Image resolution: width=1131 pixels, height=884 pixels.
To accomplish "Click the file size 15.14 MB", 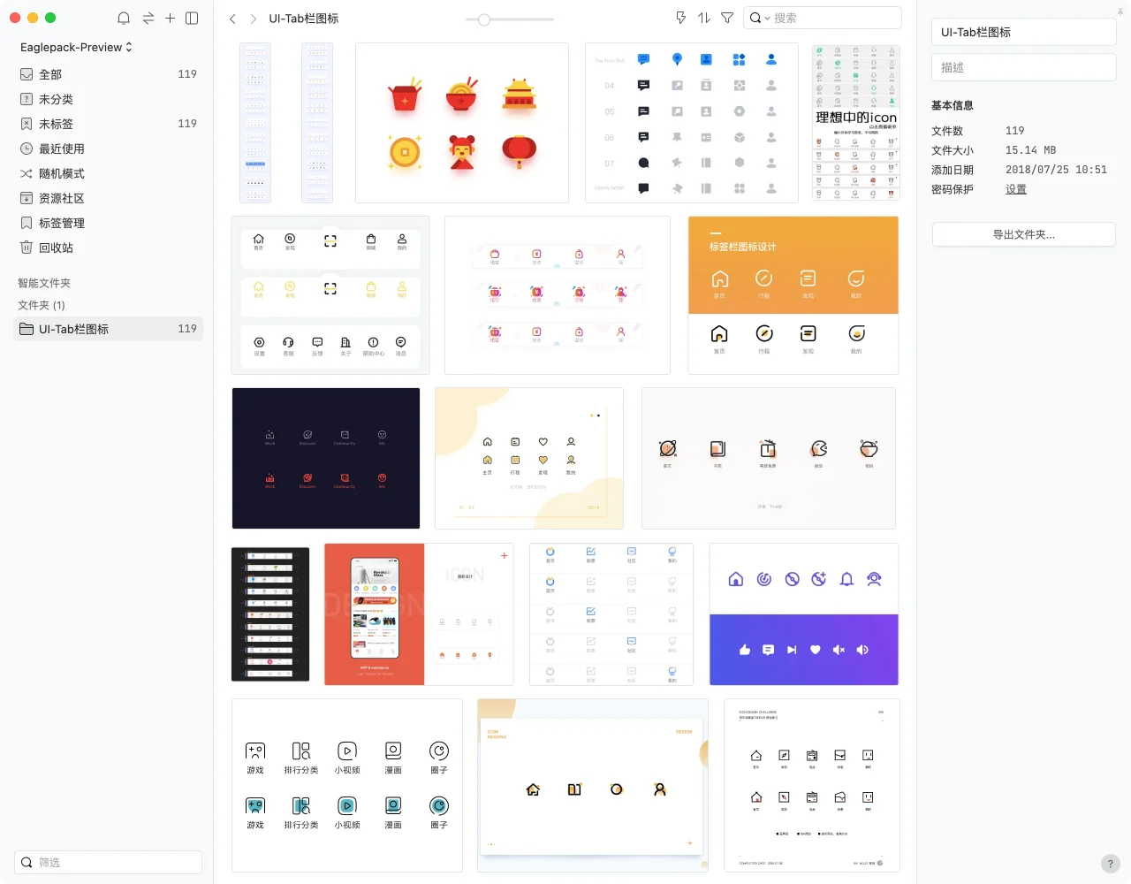I will click(x=1031, y=150).
